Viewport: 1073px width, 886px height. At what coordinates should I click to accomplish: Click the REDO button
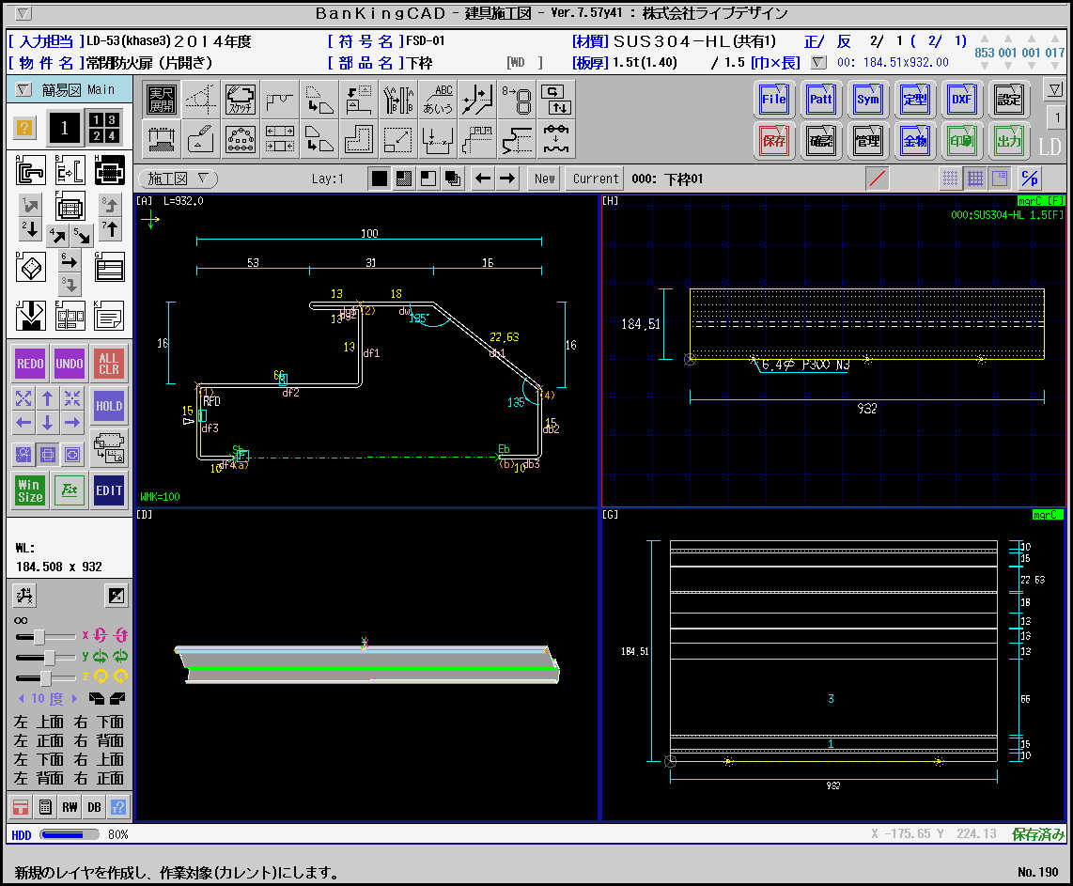(x=30, y=364)
